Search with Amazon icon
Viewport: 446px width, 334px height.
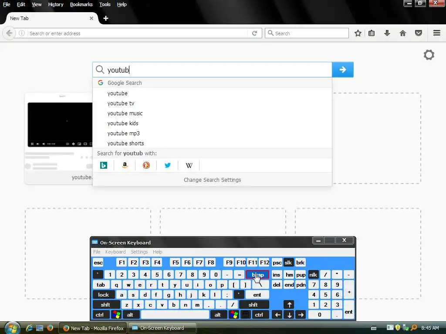point(125,165)
